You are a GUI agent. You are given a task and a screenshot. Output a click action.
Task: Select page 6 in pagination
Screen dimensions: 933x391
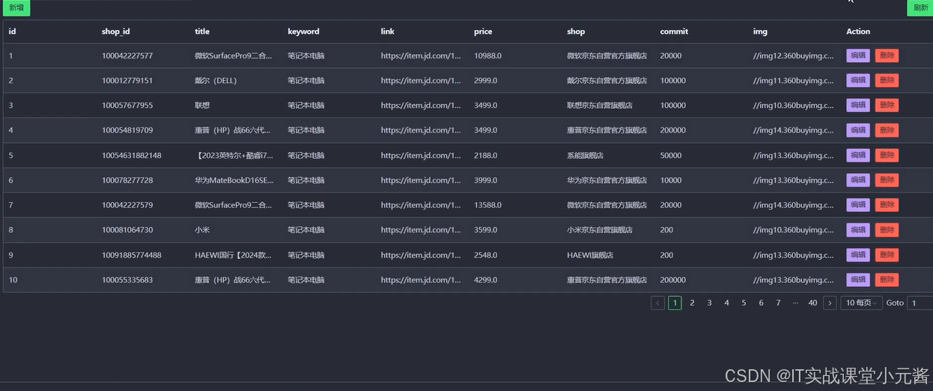pos(761,303)
